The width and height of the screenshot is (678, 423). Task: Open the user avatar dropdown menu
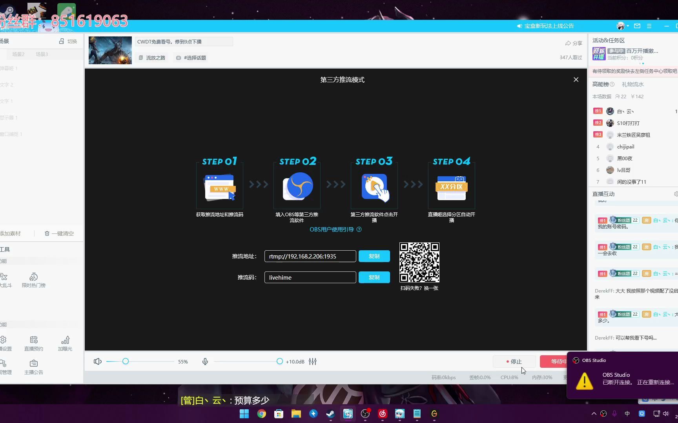tap(623, 26)
